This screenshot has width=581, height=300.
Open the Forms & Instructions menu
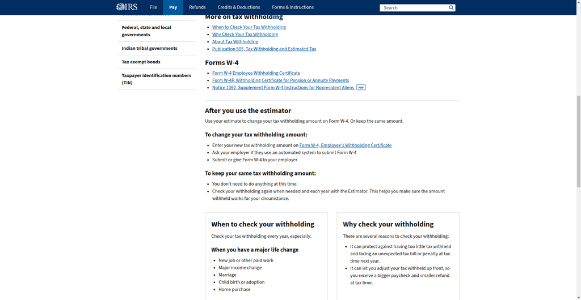(293, 7)
